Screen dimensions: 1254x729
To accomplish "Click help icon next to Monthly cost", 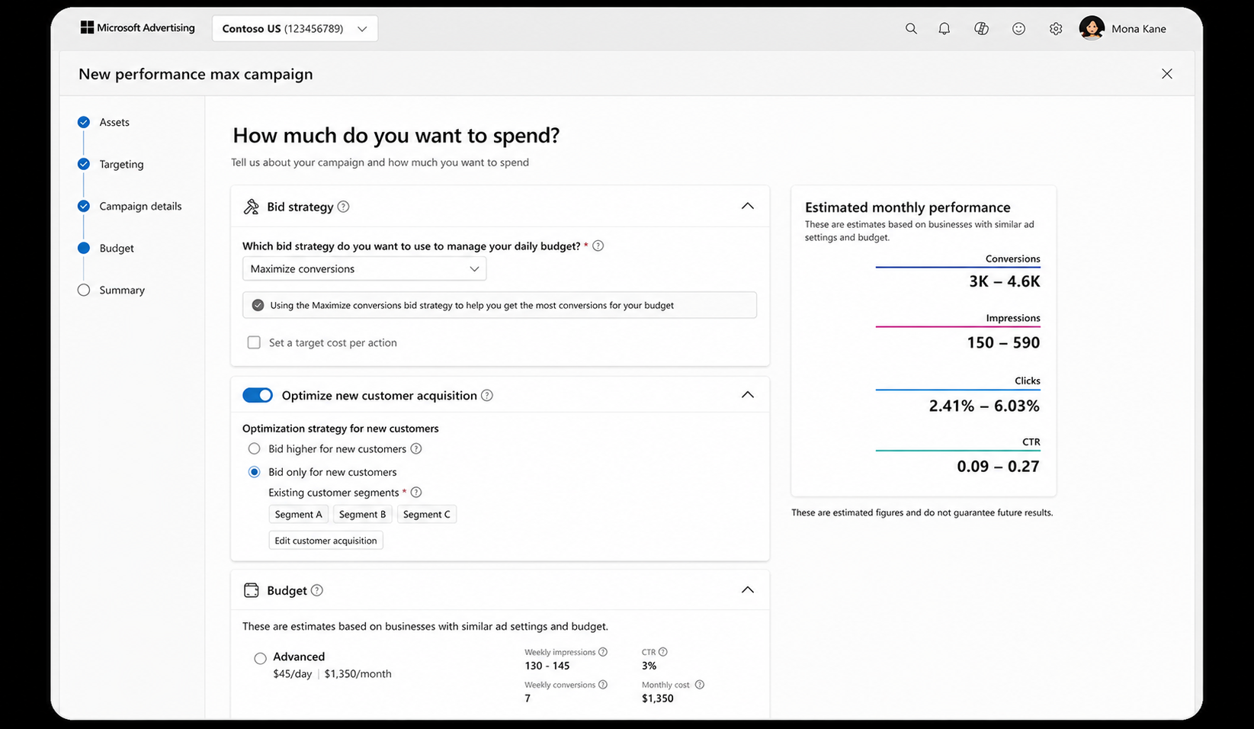I will [x=700, y=685].
